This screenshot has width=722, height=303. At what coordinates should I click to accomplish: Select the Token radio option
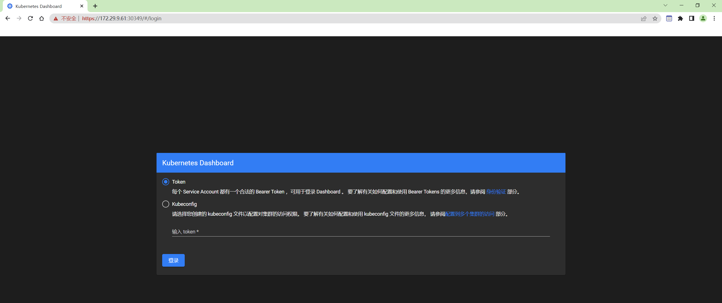pyautogui.click(x=166, y=182)
